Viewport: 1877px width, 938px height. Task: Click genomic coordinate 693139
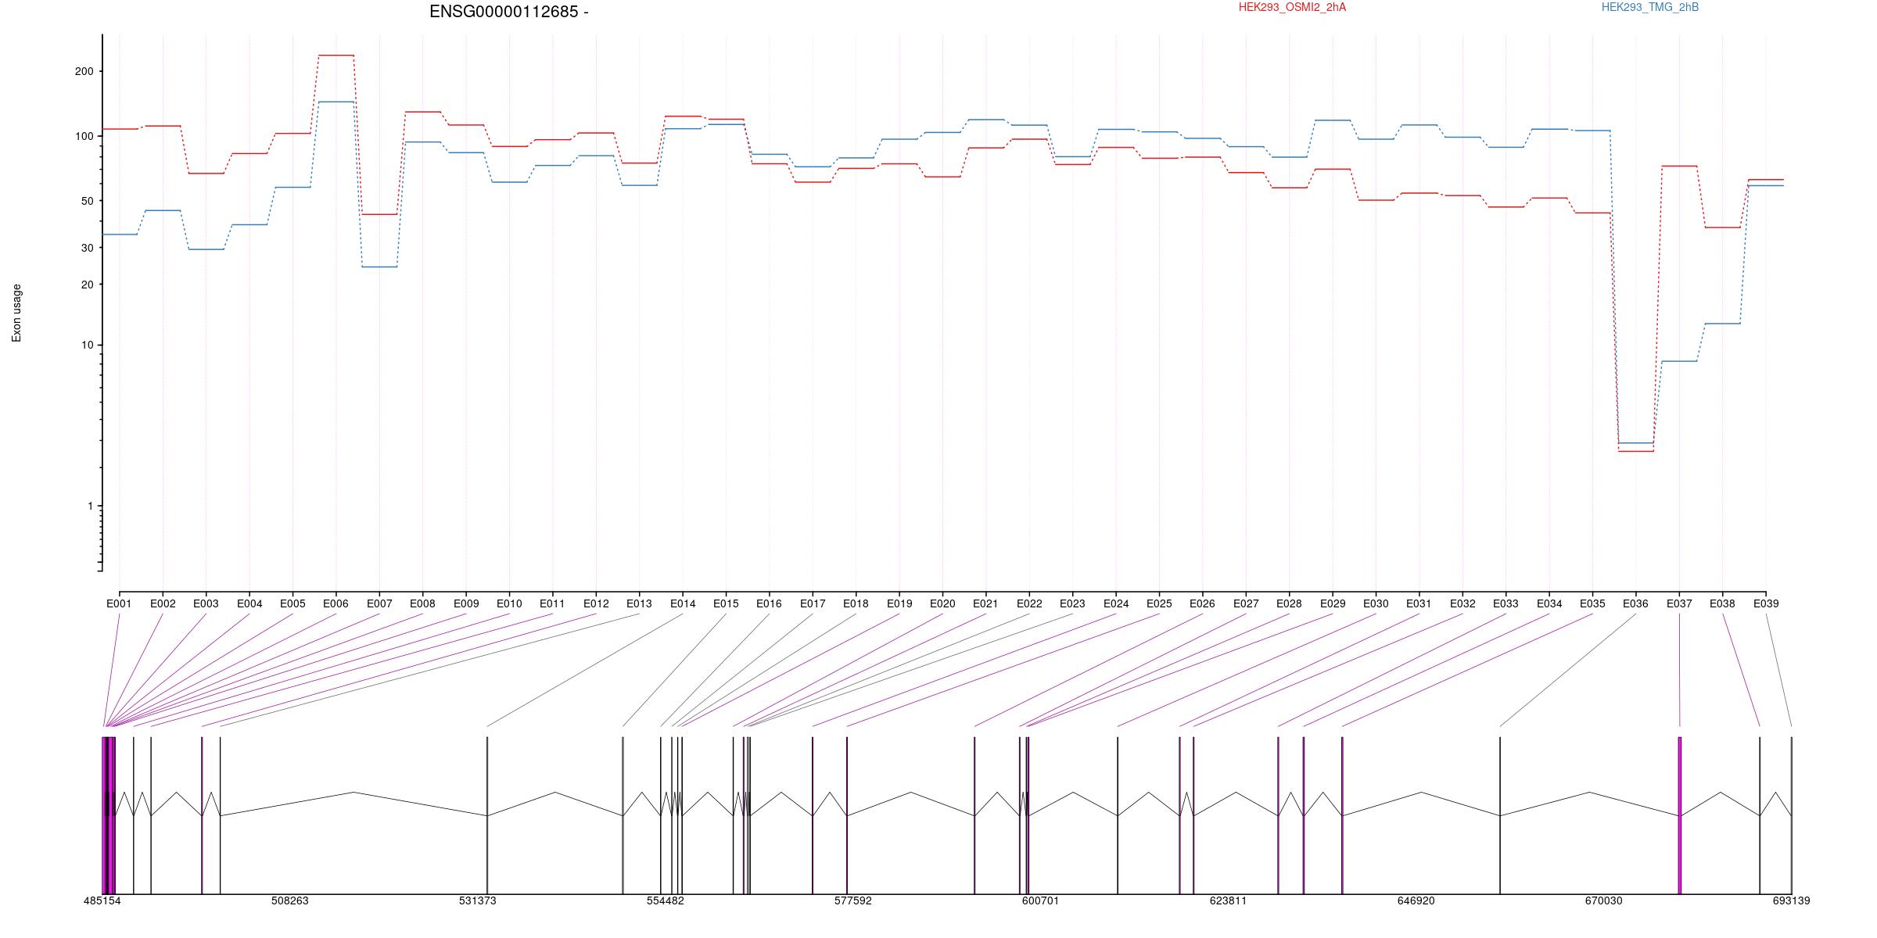point(1792,900)
